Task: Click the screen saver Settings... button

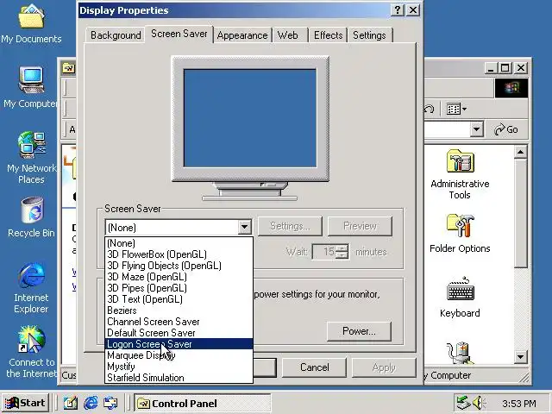Action: click(290, 226)
